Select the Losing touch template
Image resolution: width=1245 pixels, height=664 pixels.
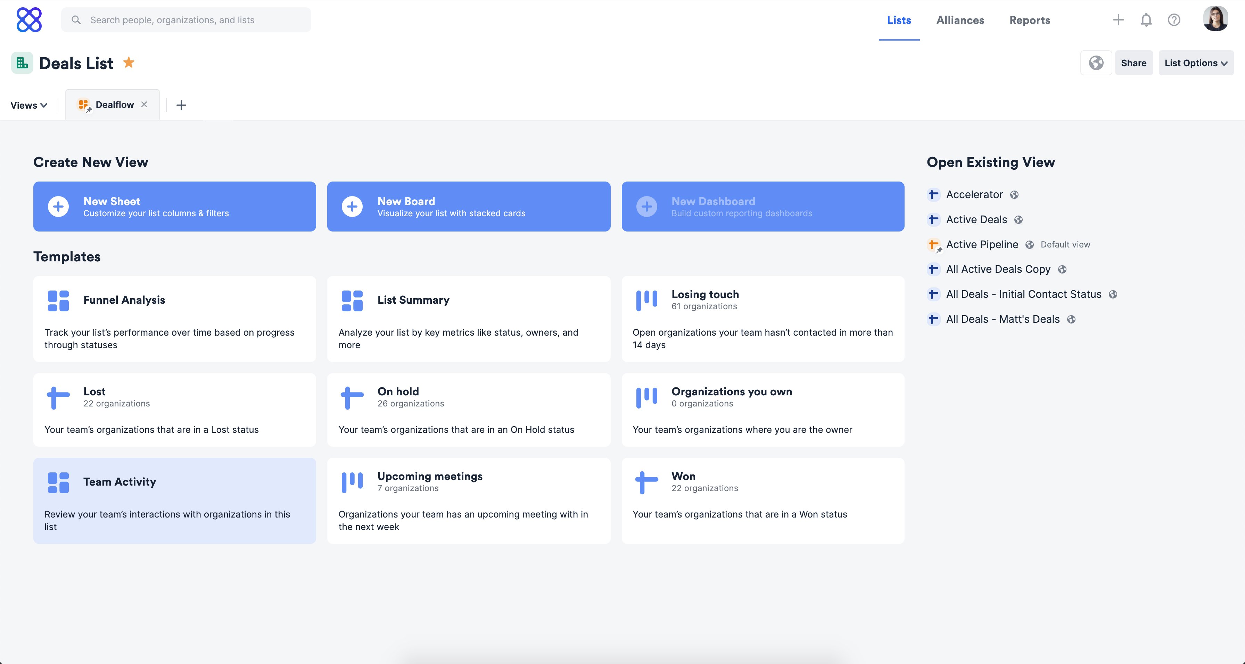click(762, 319)
